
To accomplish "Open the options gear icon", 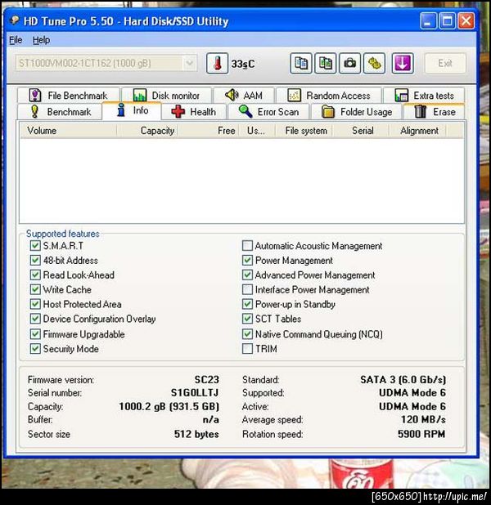I will (374, 64).
